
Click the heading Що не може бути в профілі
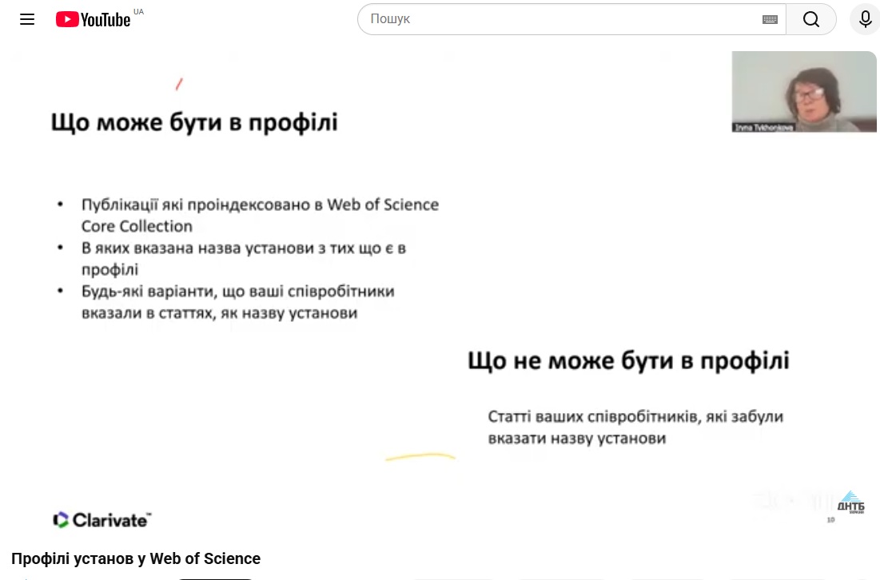tap(628, 360)
